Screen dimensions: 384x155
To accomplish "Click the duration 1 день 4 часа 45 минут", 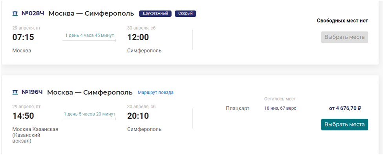I will (90, 36).
